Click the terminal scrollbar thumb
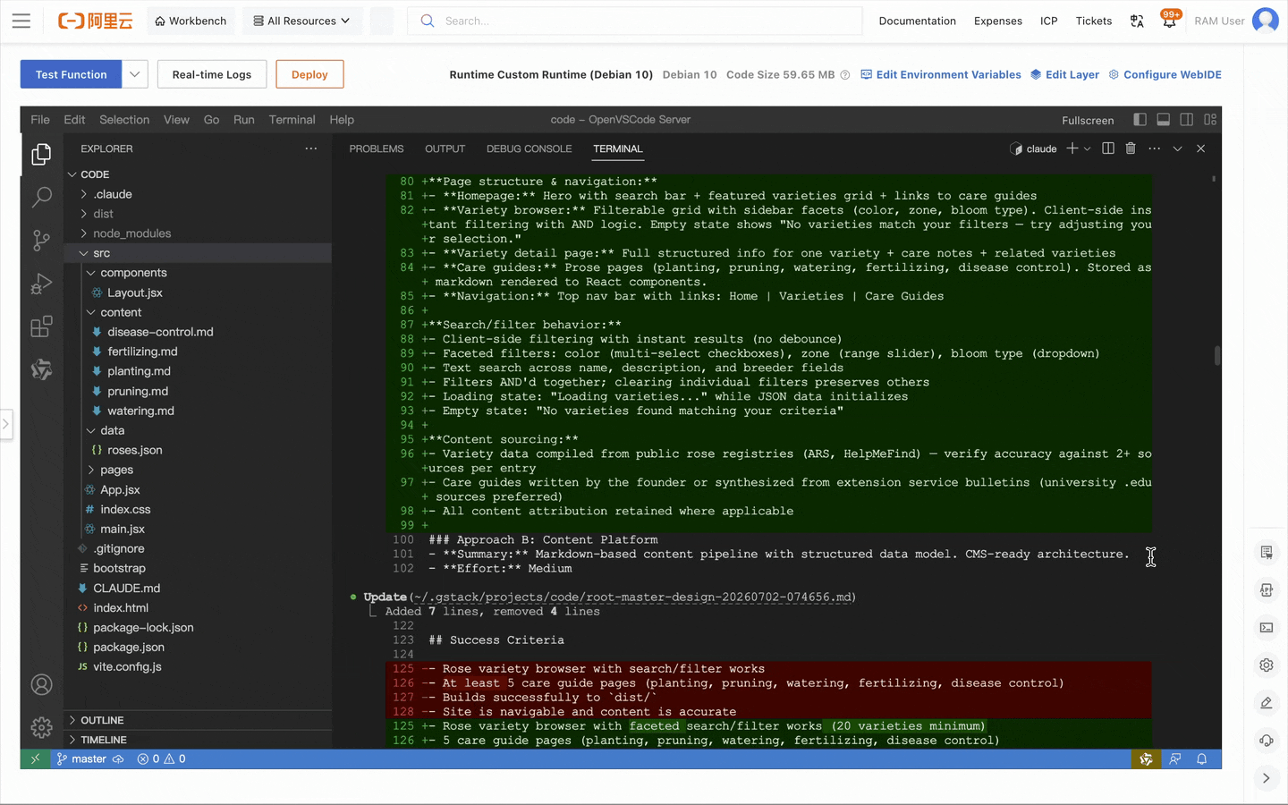This screenshot has width=1288, height=805. (x=1216, y=355)
